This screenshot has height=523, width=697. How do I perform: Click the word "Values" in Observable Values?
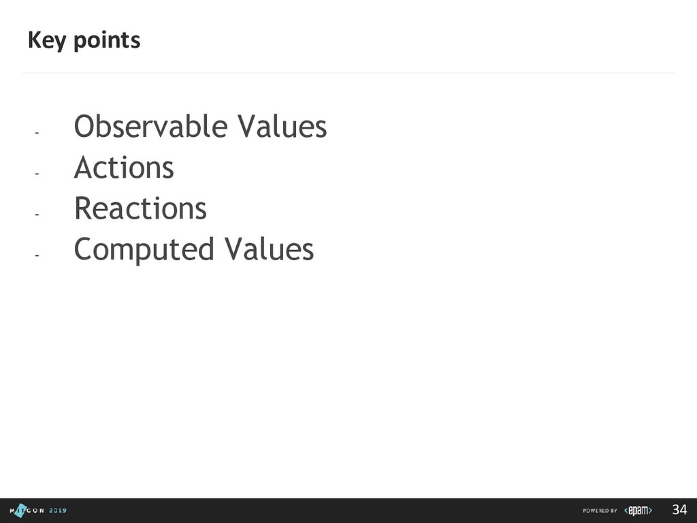(282, 127)
